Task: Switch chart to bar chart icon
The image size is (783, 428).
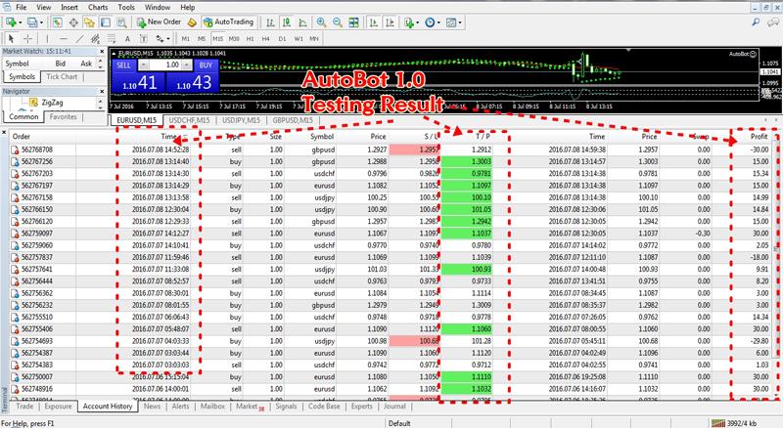Action: [270, 22]
